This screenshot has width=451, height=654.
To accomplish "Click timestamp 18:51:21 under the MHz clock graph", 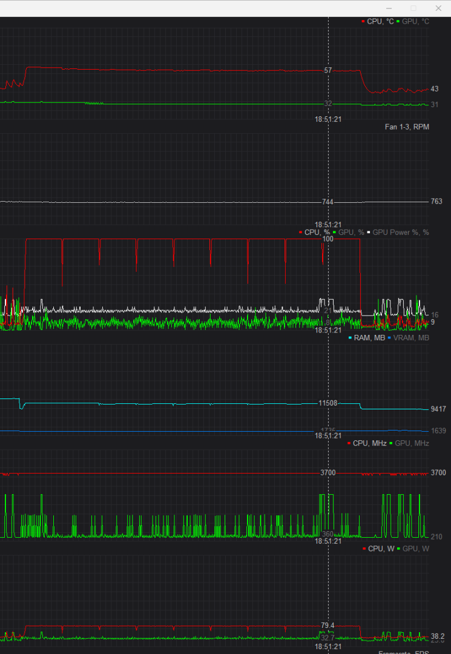I will 328,541.
